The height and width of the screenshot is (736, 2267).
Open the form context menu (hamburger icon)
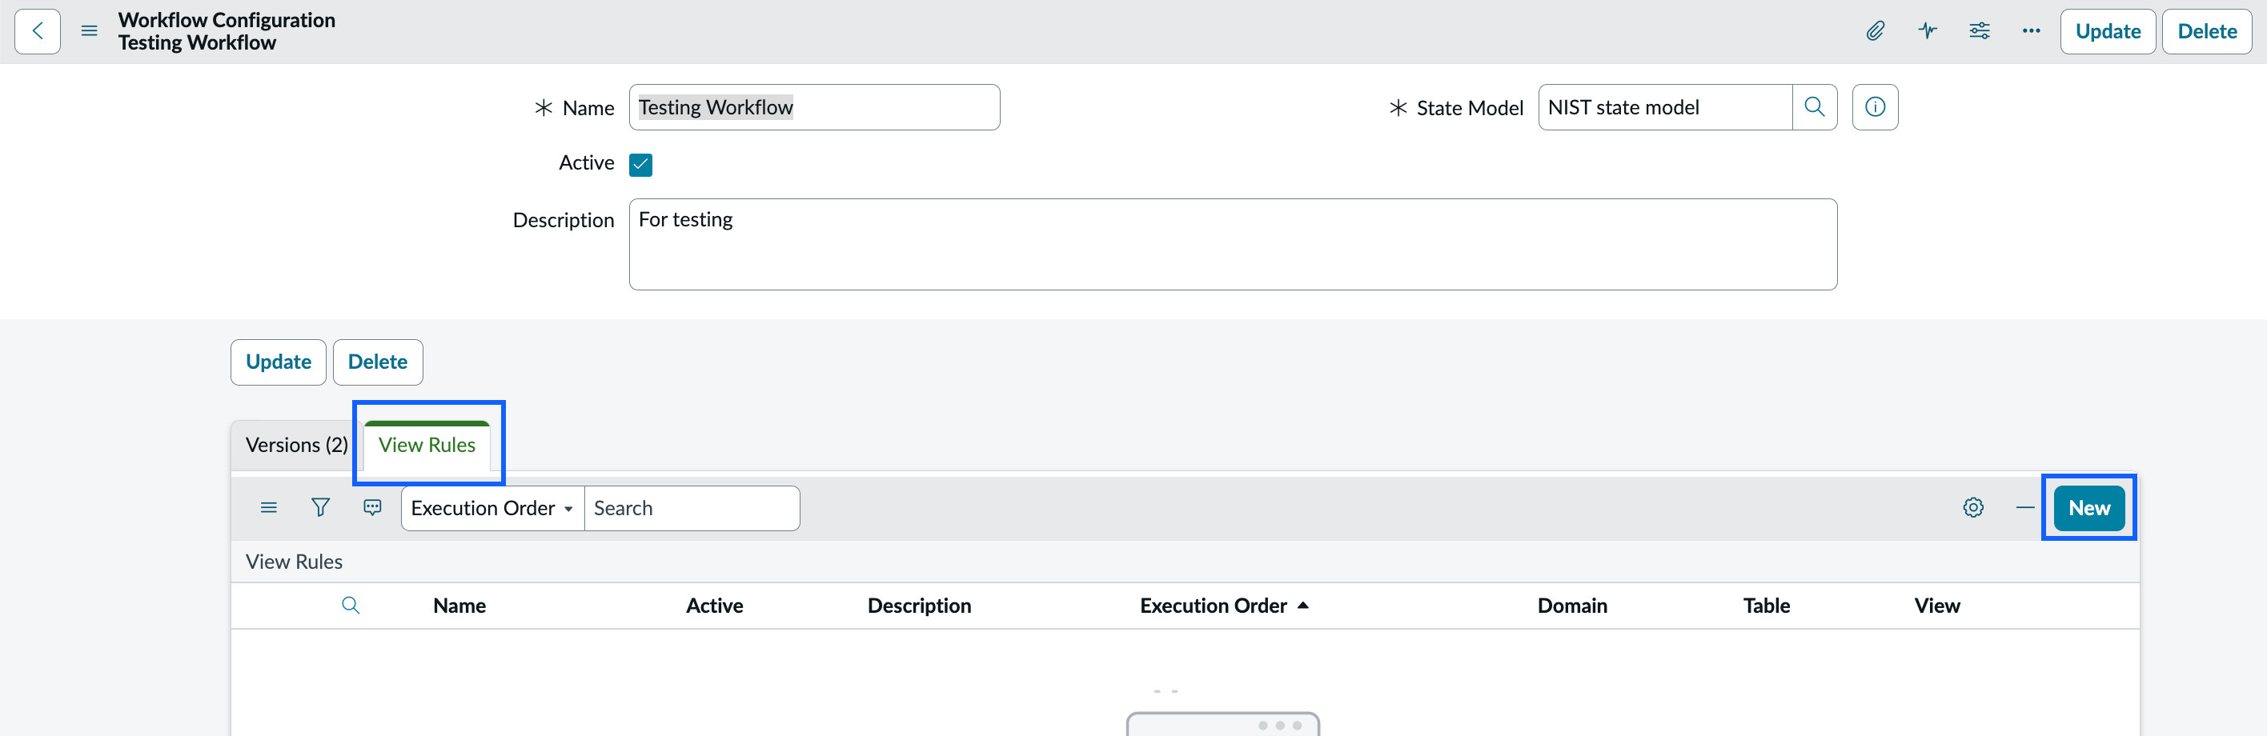click(x=89, y=32)
